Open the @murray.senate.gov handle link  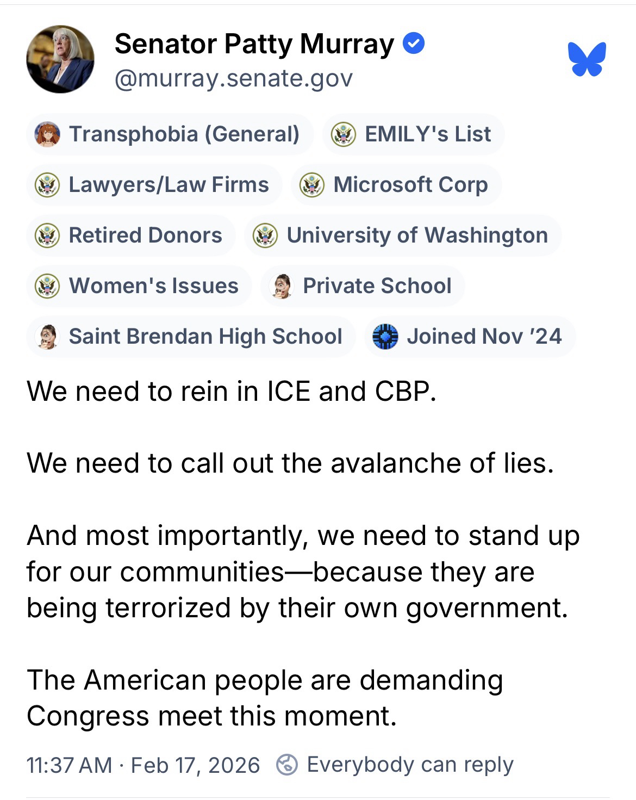tap(234, 79)
